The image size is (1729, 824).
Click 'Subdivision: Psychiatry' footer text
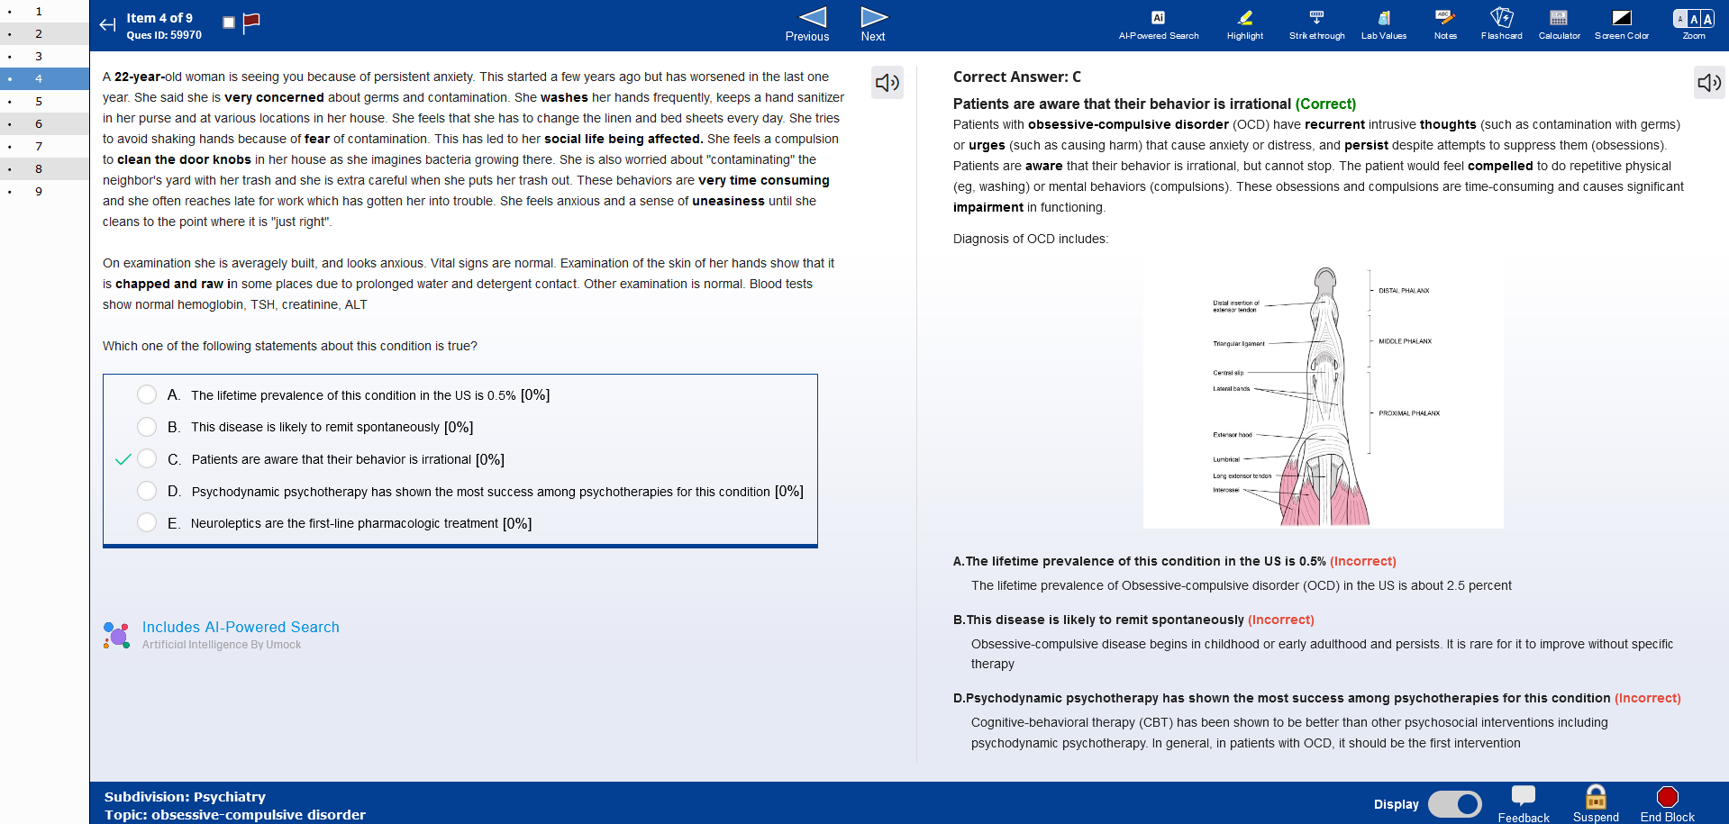tap(185, 797)
